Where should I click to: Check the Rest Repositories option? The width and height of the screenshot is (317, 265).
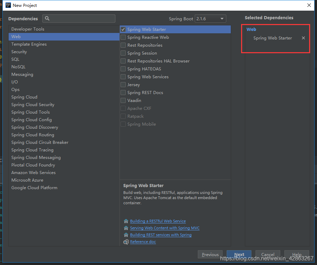tap(123, 45)
